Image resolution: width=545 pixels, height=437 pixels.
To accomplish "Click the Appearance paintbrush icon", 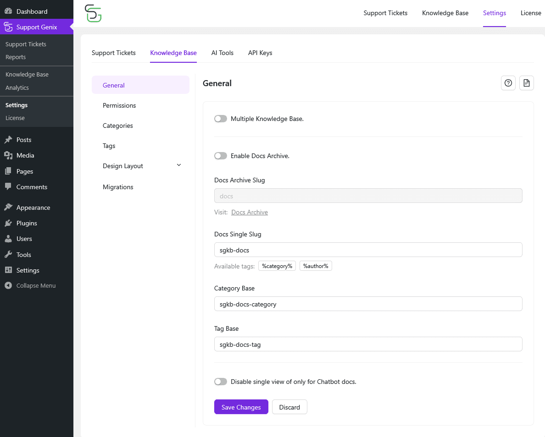I will click(x=9, y=207).
